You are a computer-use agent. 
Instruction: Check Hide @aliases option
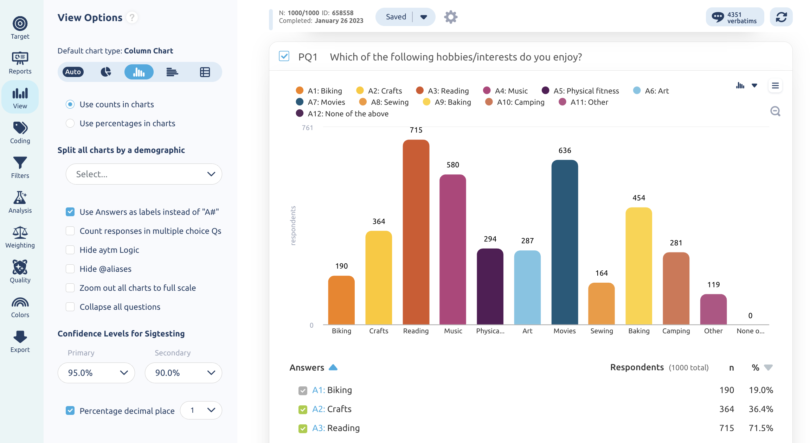click(x=70, y=269)
